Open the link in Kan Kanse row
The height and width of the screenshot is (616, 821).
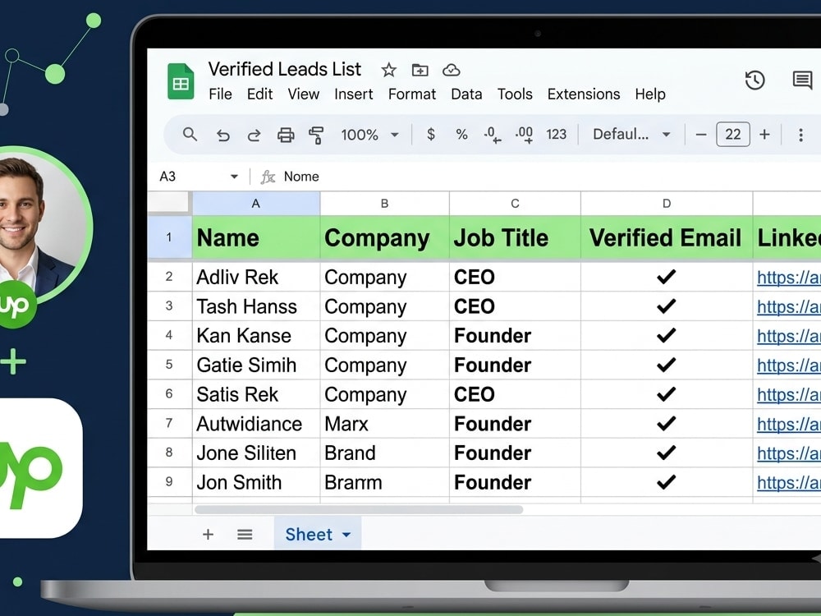pyautogui.click(x=788, y=336)
